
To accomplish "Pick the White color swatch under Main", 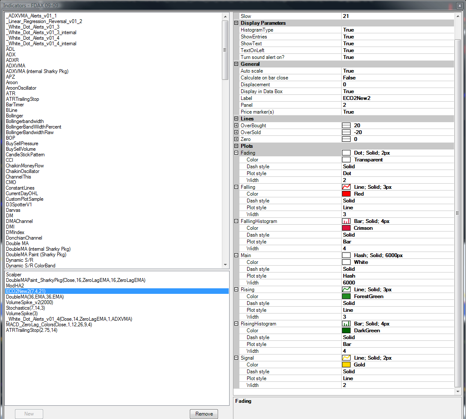I will point(346,262).
